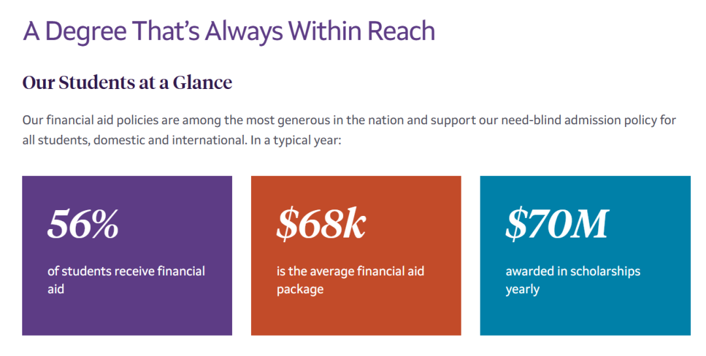Click the blue $70M statistic card

(x=585, y=255)
